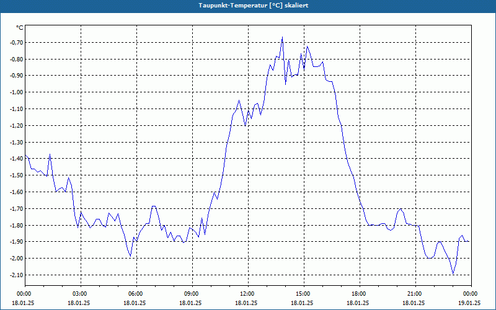Select the 03:00 time label
Screen dimensions: 496x310
coord(81,294)
